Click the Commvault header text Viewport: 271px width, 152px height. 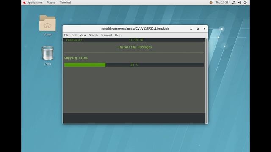pyautogui.click(x=74, y=40)
